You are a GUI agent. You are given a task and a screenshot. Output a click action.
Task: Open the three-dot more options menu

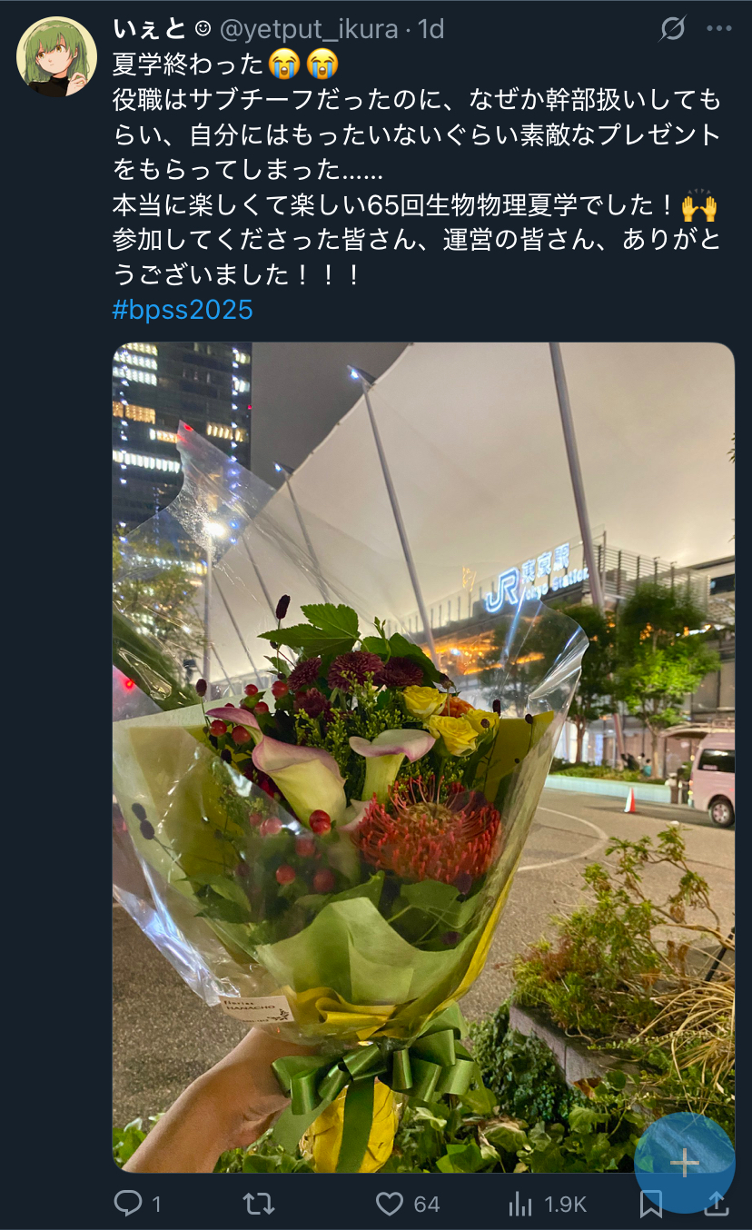coord(718,29)
